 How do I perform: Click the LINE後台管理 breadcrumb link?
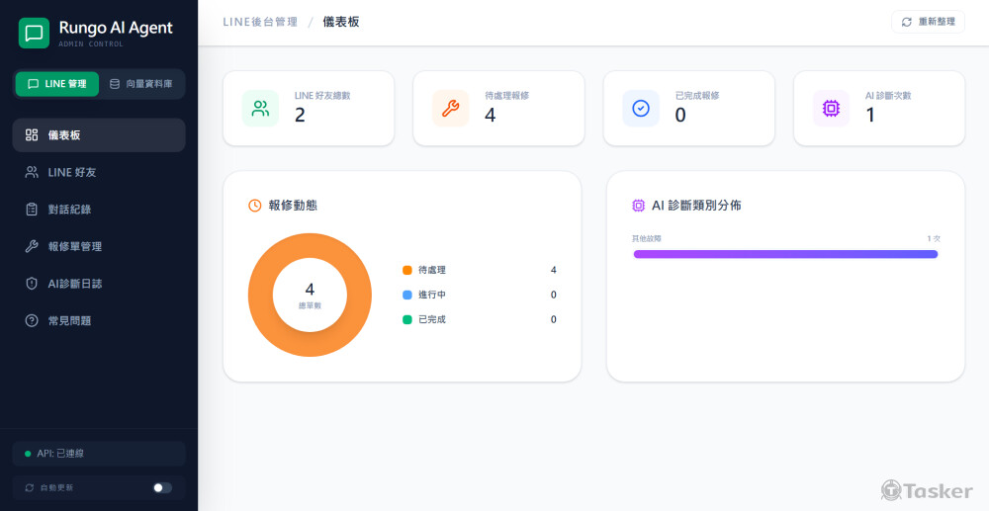tap(260, 22)
